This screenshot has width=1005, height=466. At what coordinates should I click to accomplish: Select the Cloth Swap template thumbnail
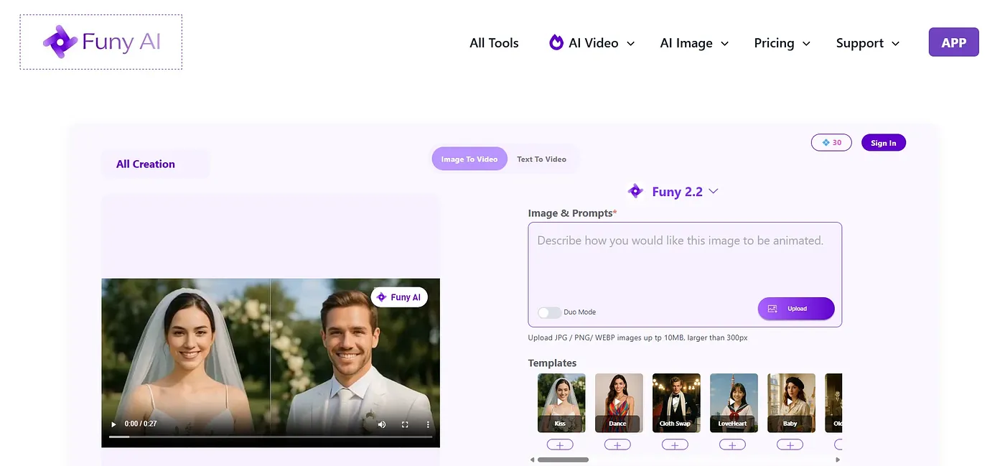click(x=676, y=403)
